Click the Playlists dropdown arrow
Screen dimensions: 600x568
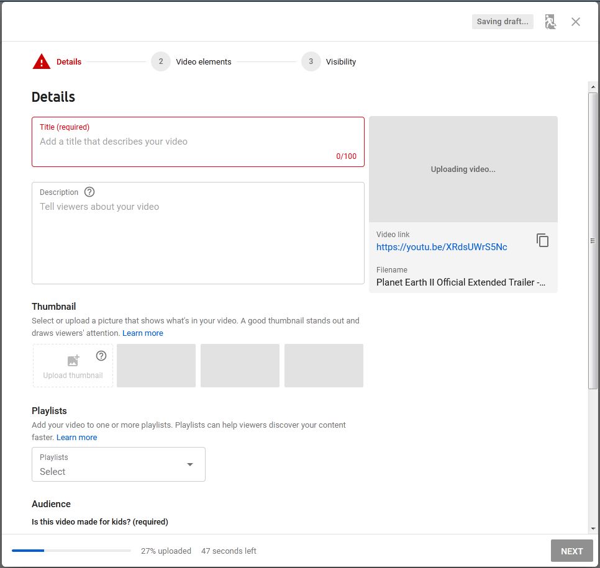pyautogui.click(x=190, y=464)
